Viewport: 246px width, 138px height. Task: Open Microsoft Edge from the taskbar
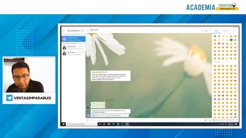pyautogui.click(x=113, y=124)
